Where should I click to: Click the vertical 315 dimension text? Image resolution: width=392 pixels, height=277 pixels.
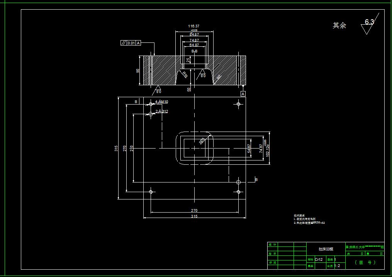(116, 149)
